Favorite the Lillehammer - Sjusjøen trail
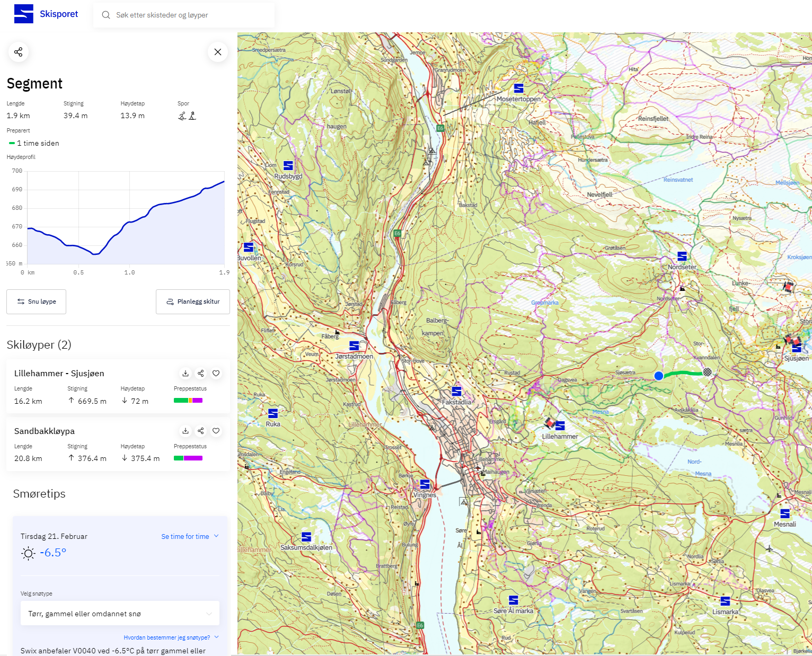 216,374
